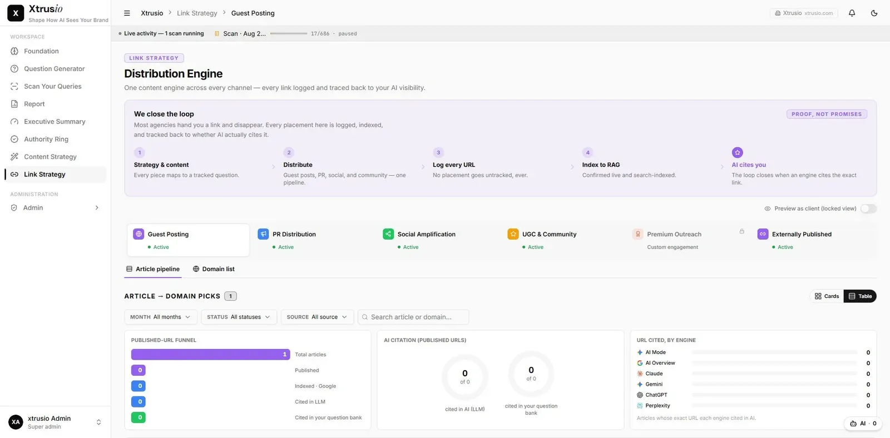Image resolution: width=890 pixels, height=438 pixels.
Task: Open Foundation in the sidebar
Action: tap(56, 51)
